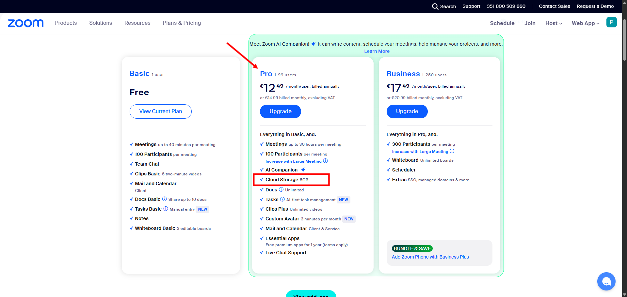
Task: Open the profile avatar P icon
Action: tap(611, 22)
